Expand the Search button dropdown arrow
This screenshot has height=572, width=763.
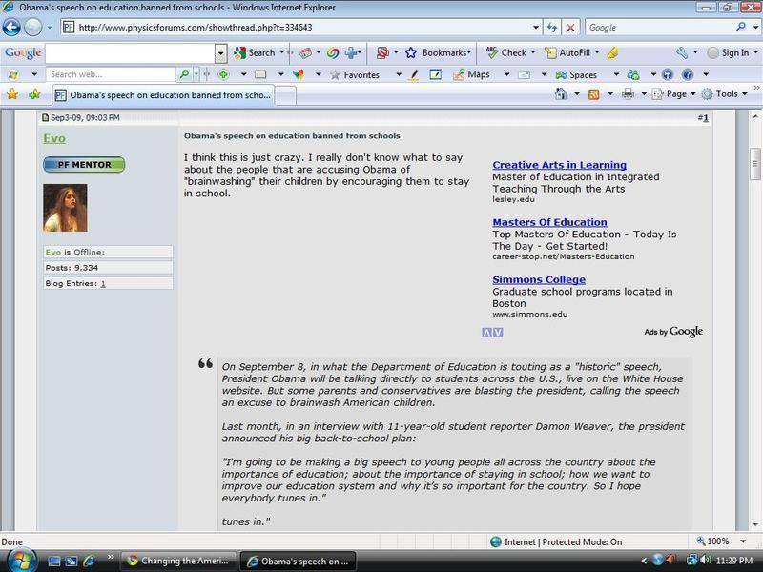[281, 52]
